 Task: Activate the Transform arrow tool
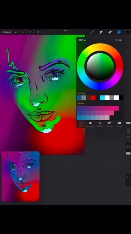38,32
